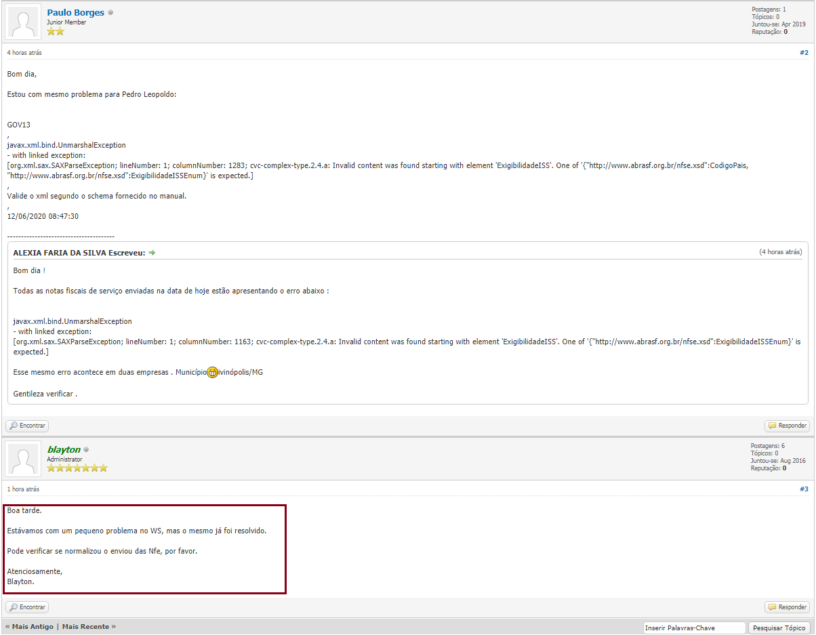Click 'Postagens: 1' in Paulo Borges stats
Viewport: 816px width, 635px height.
pyautogui.click(x=769, y=9)
